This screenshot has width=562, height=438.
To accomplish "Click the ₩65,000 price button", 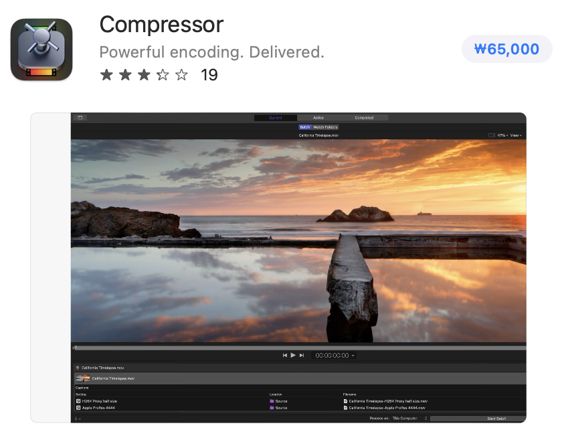I will pos(506,49).
